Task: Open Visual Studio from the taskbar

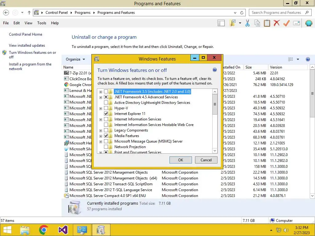Action: point(63,230)
